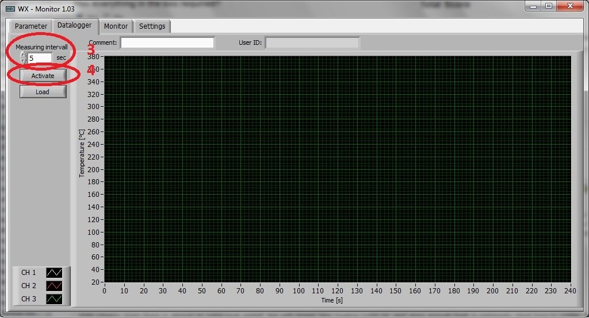Open CH 1 white line style swatch
Image resolution: width=589 pixels, height=318 pixels.
point(54,273)
